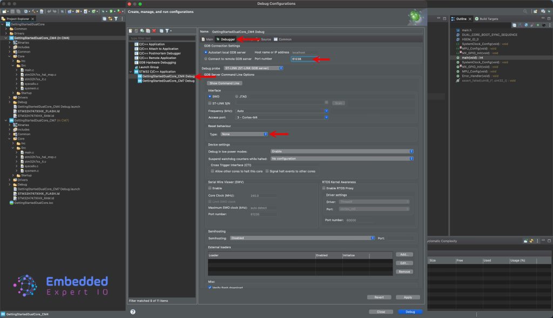The height and width of the screenshot is (318, 553).
Task: Select the JTAG interface radio button
Action: [237, 96]
